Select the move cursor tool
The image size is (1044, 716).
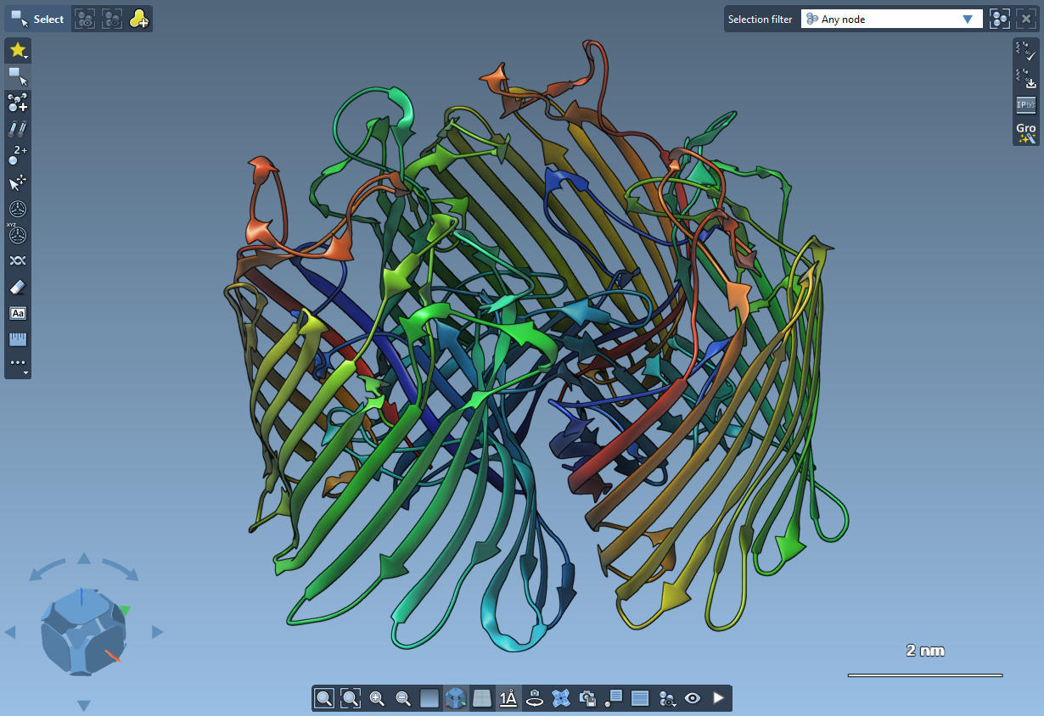(x=18, y=182)
